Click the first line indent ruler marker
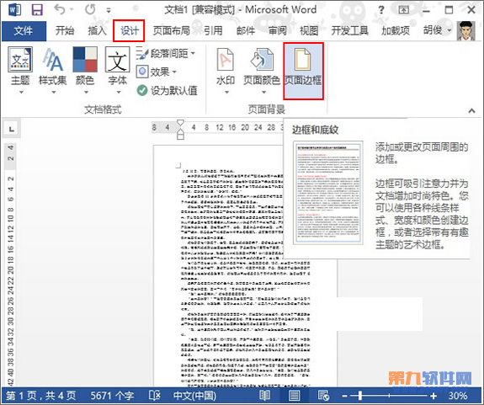The height and width of the screenshot is (405, 484). [x=181, y=123]
